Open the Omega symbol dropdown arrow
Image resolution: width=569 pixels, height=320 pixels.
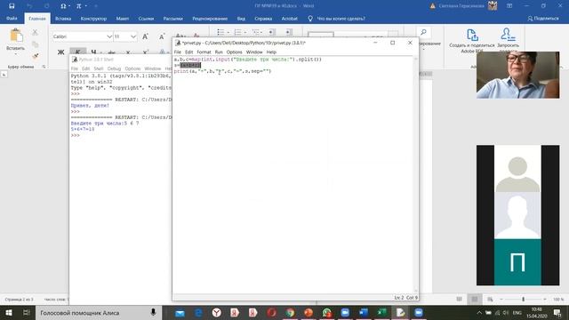click(x=69, y=6)
